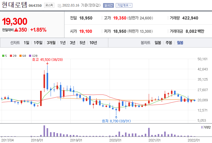
Task: Switch to 주봉 weekly candle chart
Action: tap(169, 43)
